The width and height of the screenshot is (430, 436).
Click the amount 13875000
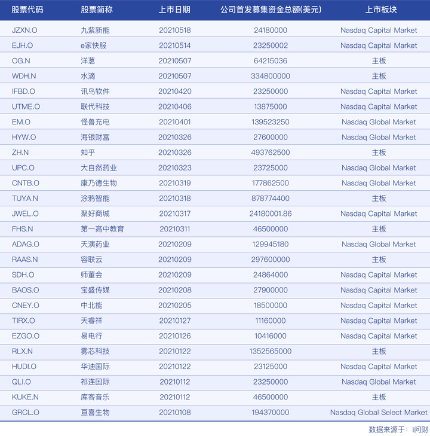[x=271, y=107]
